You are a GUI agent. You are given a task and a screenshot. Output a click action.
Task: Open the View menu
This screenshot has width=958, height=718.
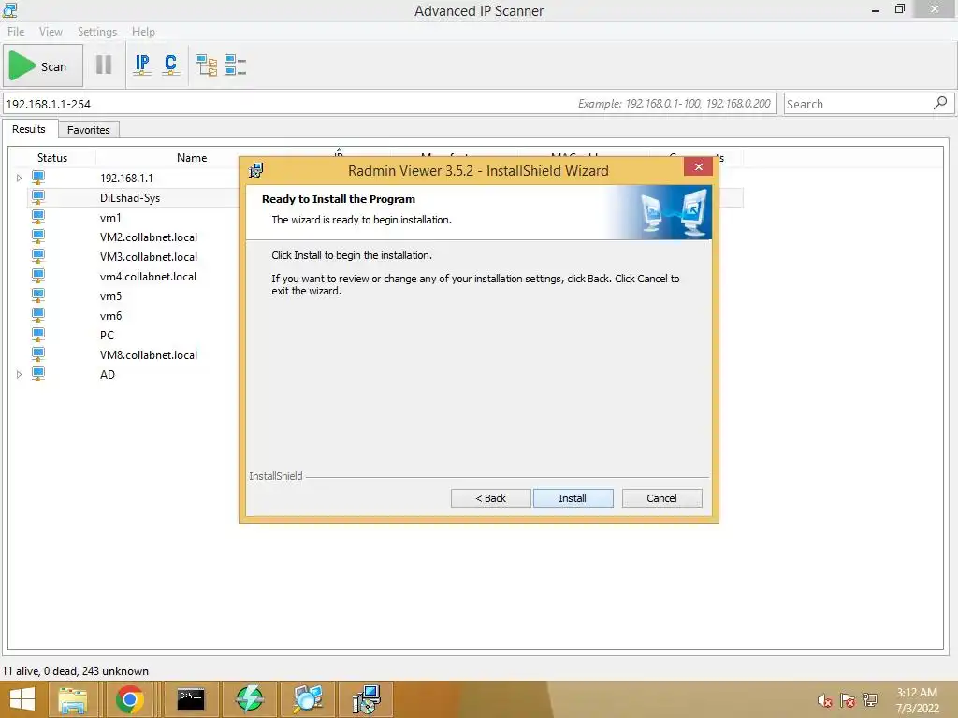point(51,31)
